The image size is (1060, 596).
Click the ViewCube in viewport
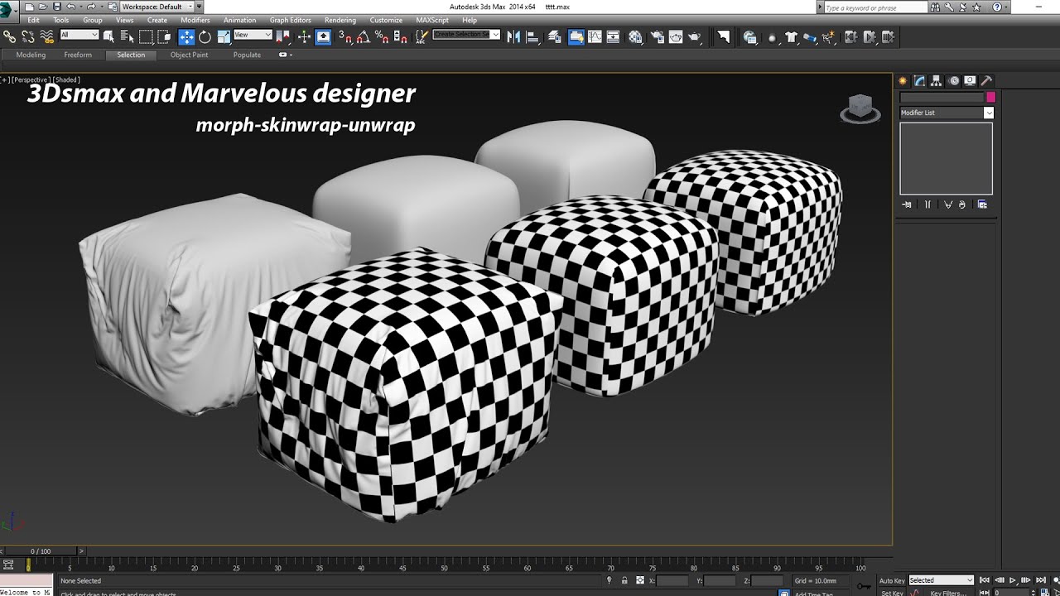[860, 108]
